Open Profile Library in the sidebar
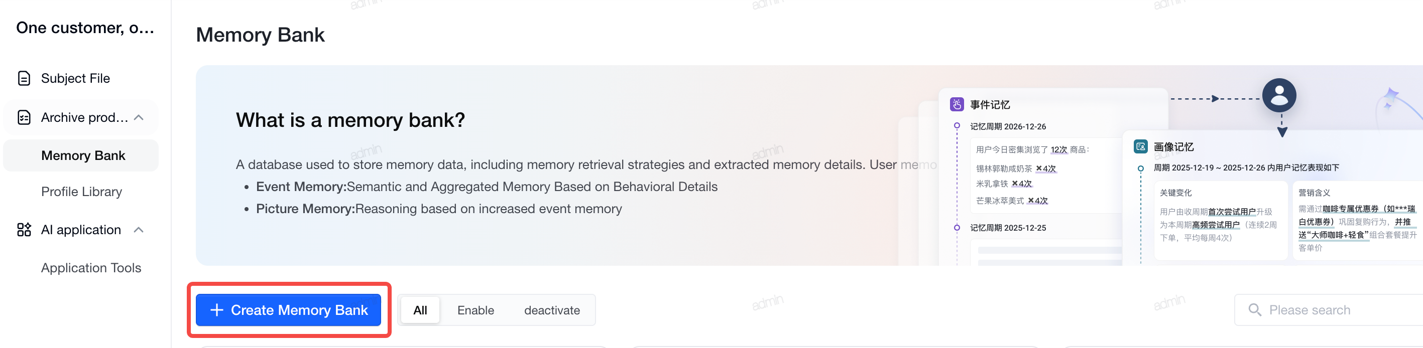The height and width of the screenshot is (348, 1423). pyautogui.click(x=81, y=192)
